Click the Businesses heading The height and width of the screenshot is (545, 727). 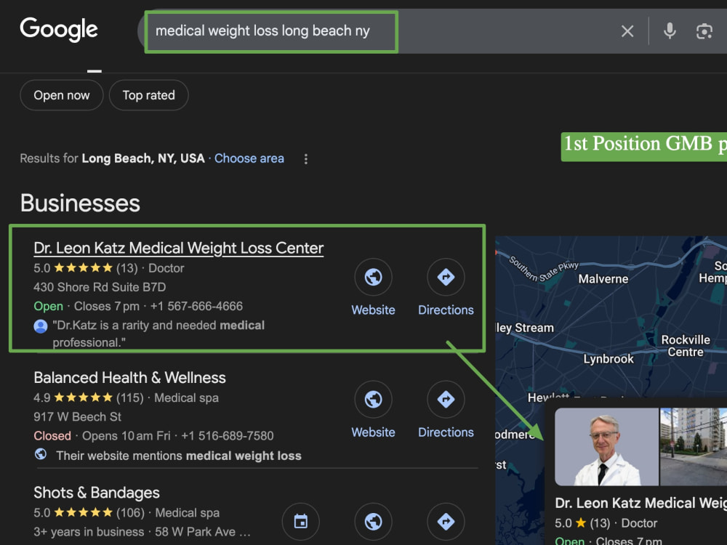[80, 203]
